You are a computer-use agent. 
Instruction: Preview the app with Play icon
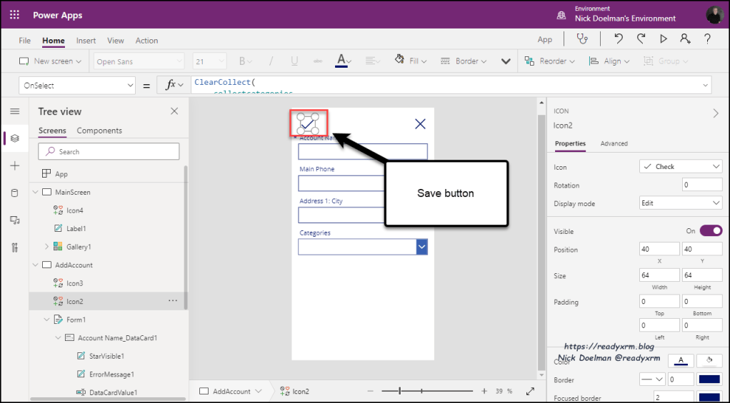tap(664, 39)
